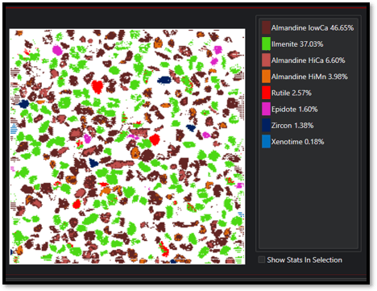Click the Xenotime 0.18% legend label

(x=297, y=142)
